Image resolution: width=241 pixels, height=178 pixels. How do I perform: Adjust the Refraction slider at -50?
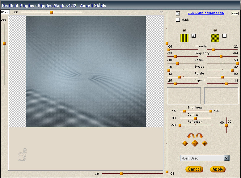[x=180, y=125]
